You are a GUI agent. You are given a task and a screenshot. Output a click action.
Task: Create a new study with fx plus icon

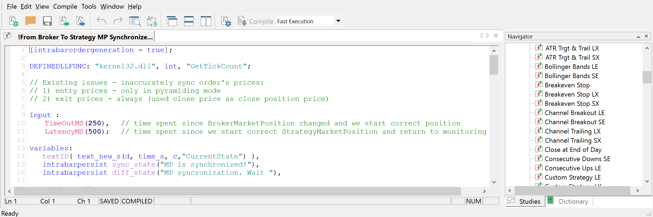[x=14, y=21]
